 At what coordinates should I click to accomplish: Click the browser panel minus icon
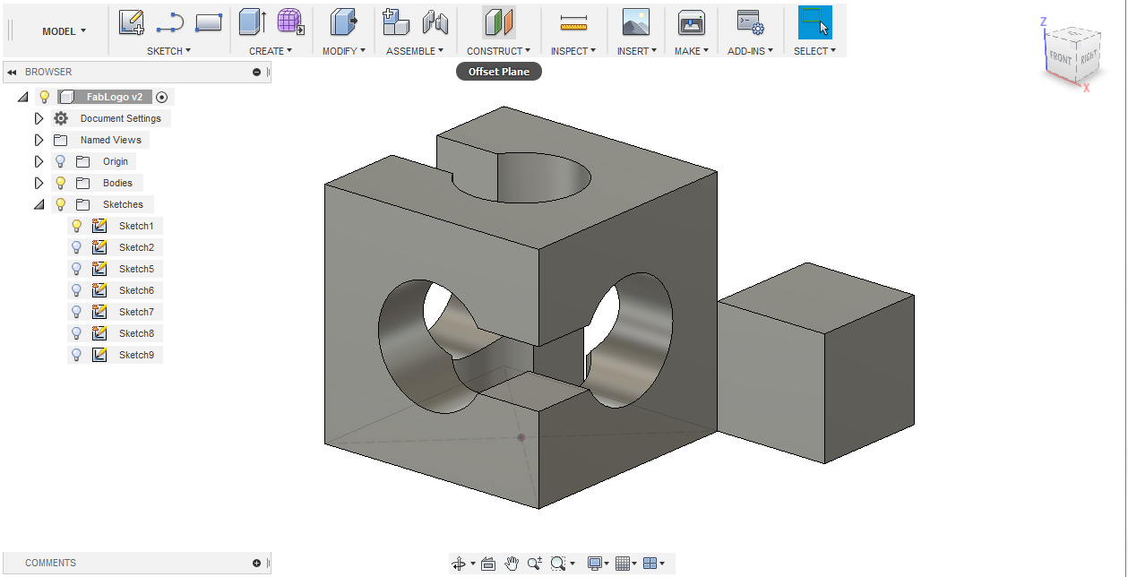pos(257,72)
